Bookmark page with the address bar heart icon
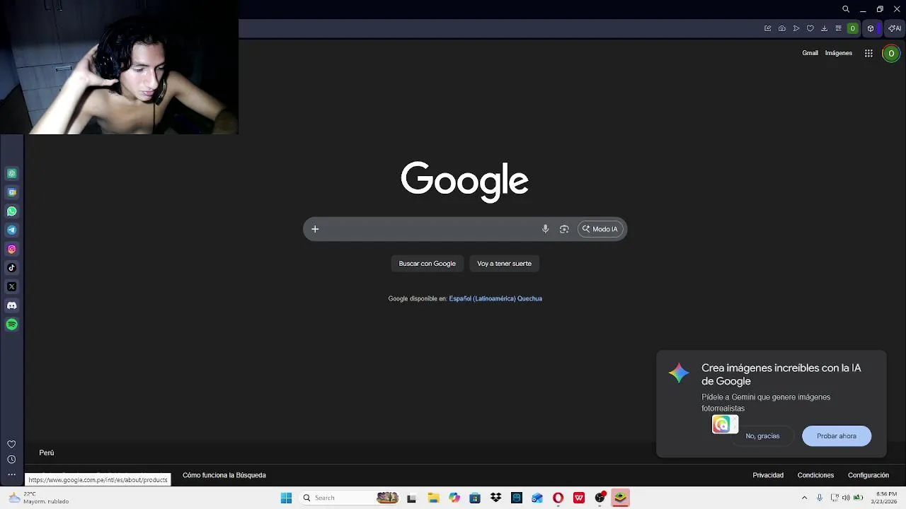Viewport: 906px width, 509px height. tap(810, 28)
